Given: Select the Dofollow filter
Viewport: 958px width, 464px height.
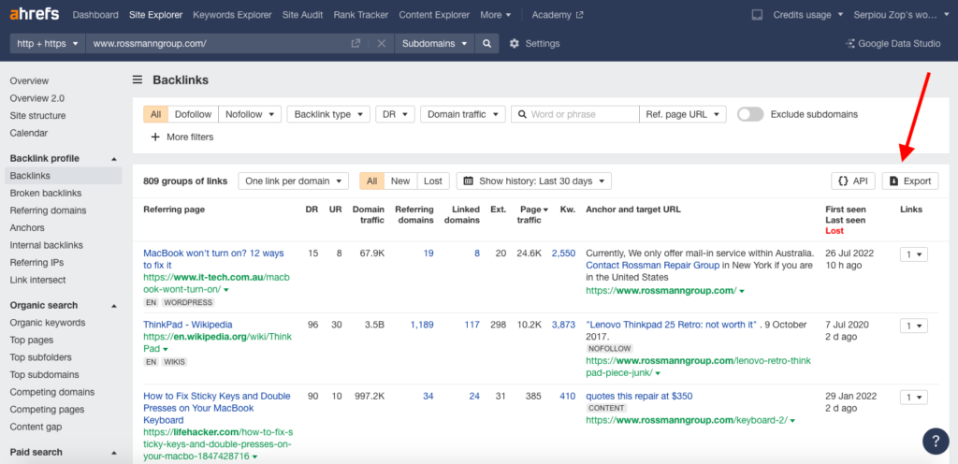Looking at the screenshot, I should 193,114.
